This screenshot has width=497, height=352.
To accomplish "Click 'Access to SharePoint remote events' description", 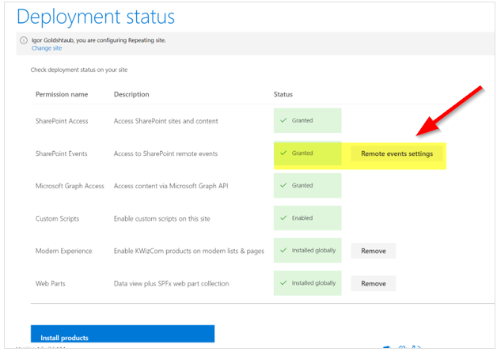I will pos(165,153).
